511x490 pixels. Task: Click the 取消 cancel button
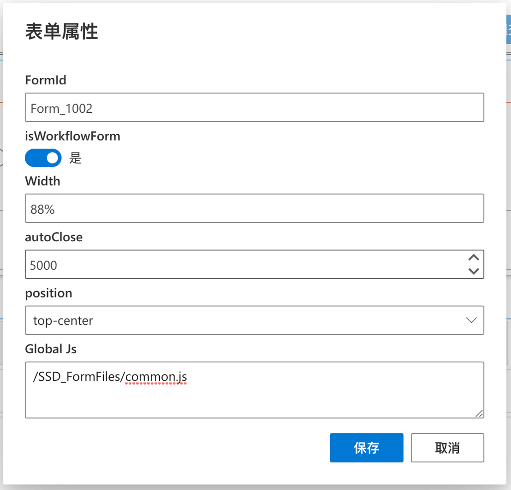pos(447,448)
